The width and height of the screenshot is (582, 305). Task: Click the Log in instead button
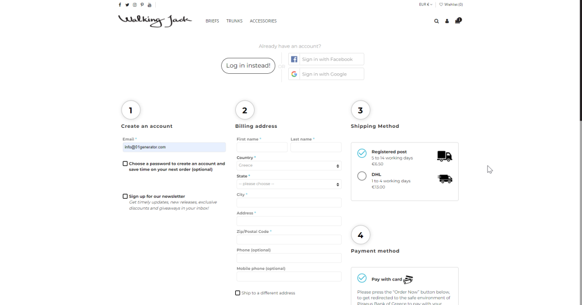[248, 66]
